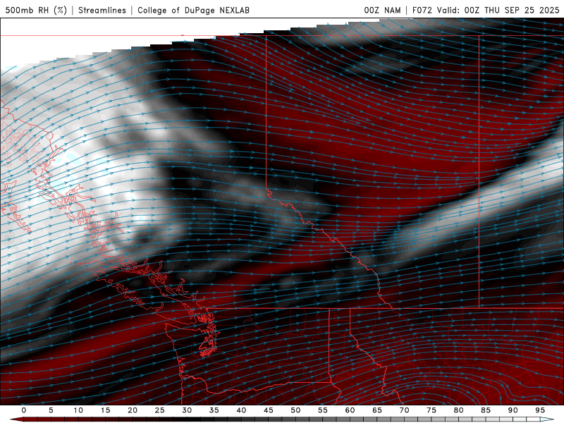Click the "30" value on the color scale
The height and width of the screenshot is (423, 564).
187,410
